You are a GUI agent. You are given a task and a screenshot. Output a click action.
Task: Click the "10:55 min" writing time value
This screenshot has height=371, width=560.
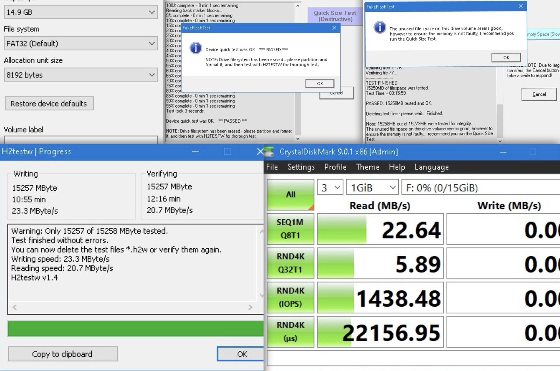pos(29,199)
